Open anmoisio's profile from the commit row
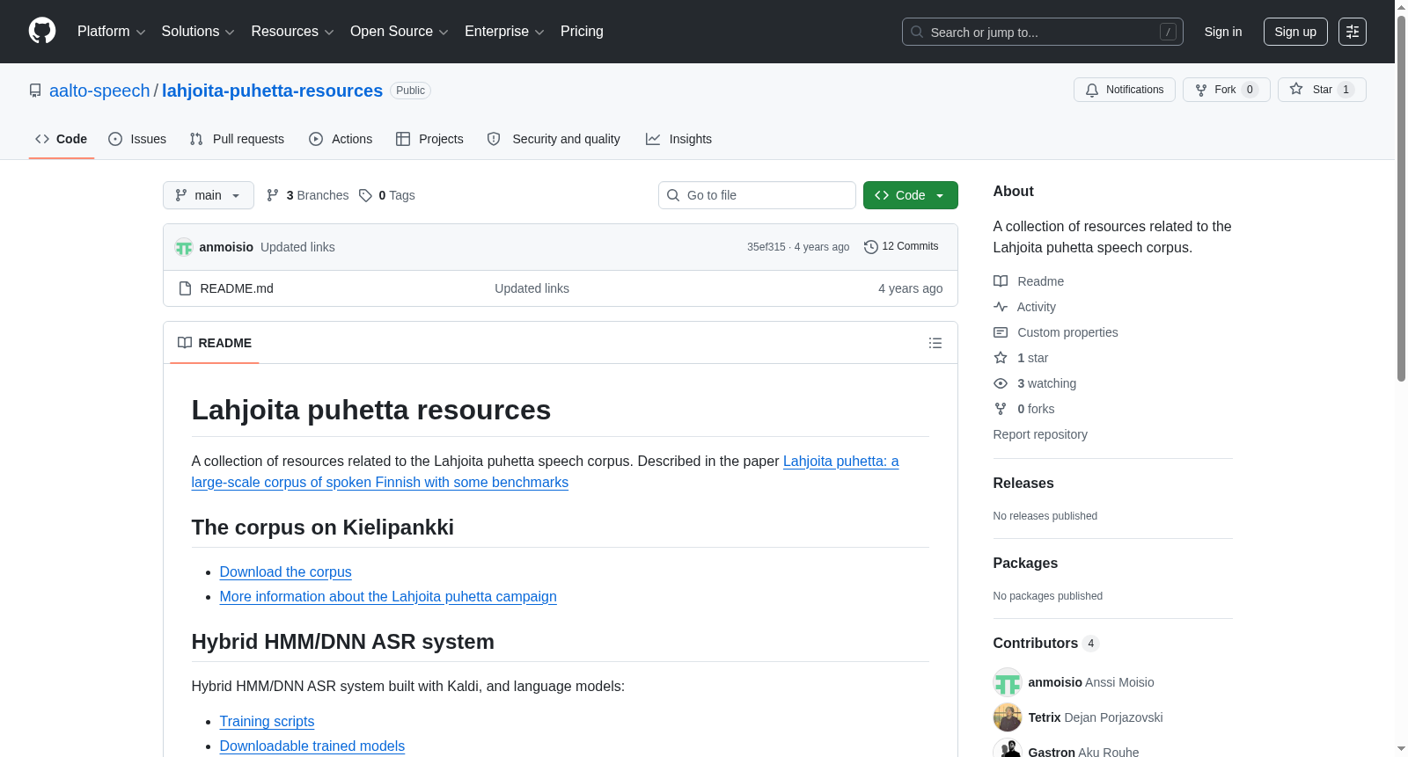The height and width of the screenshot is (757, 1408). (226, 247)
